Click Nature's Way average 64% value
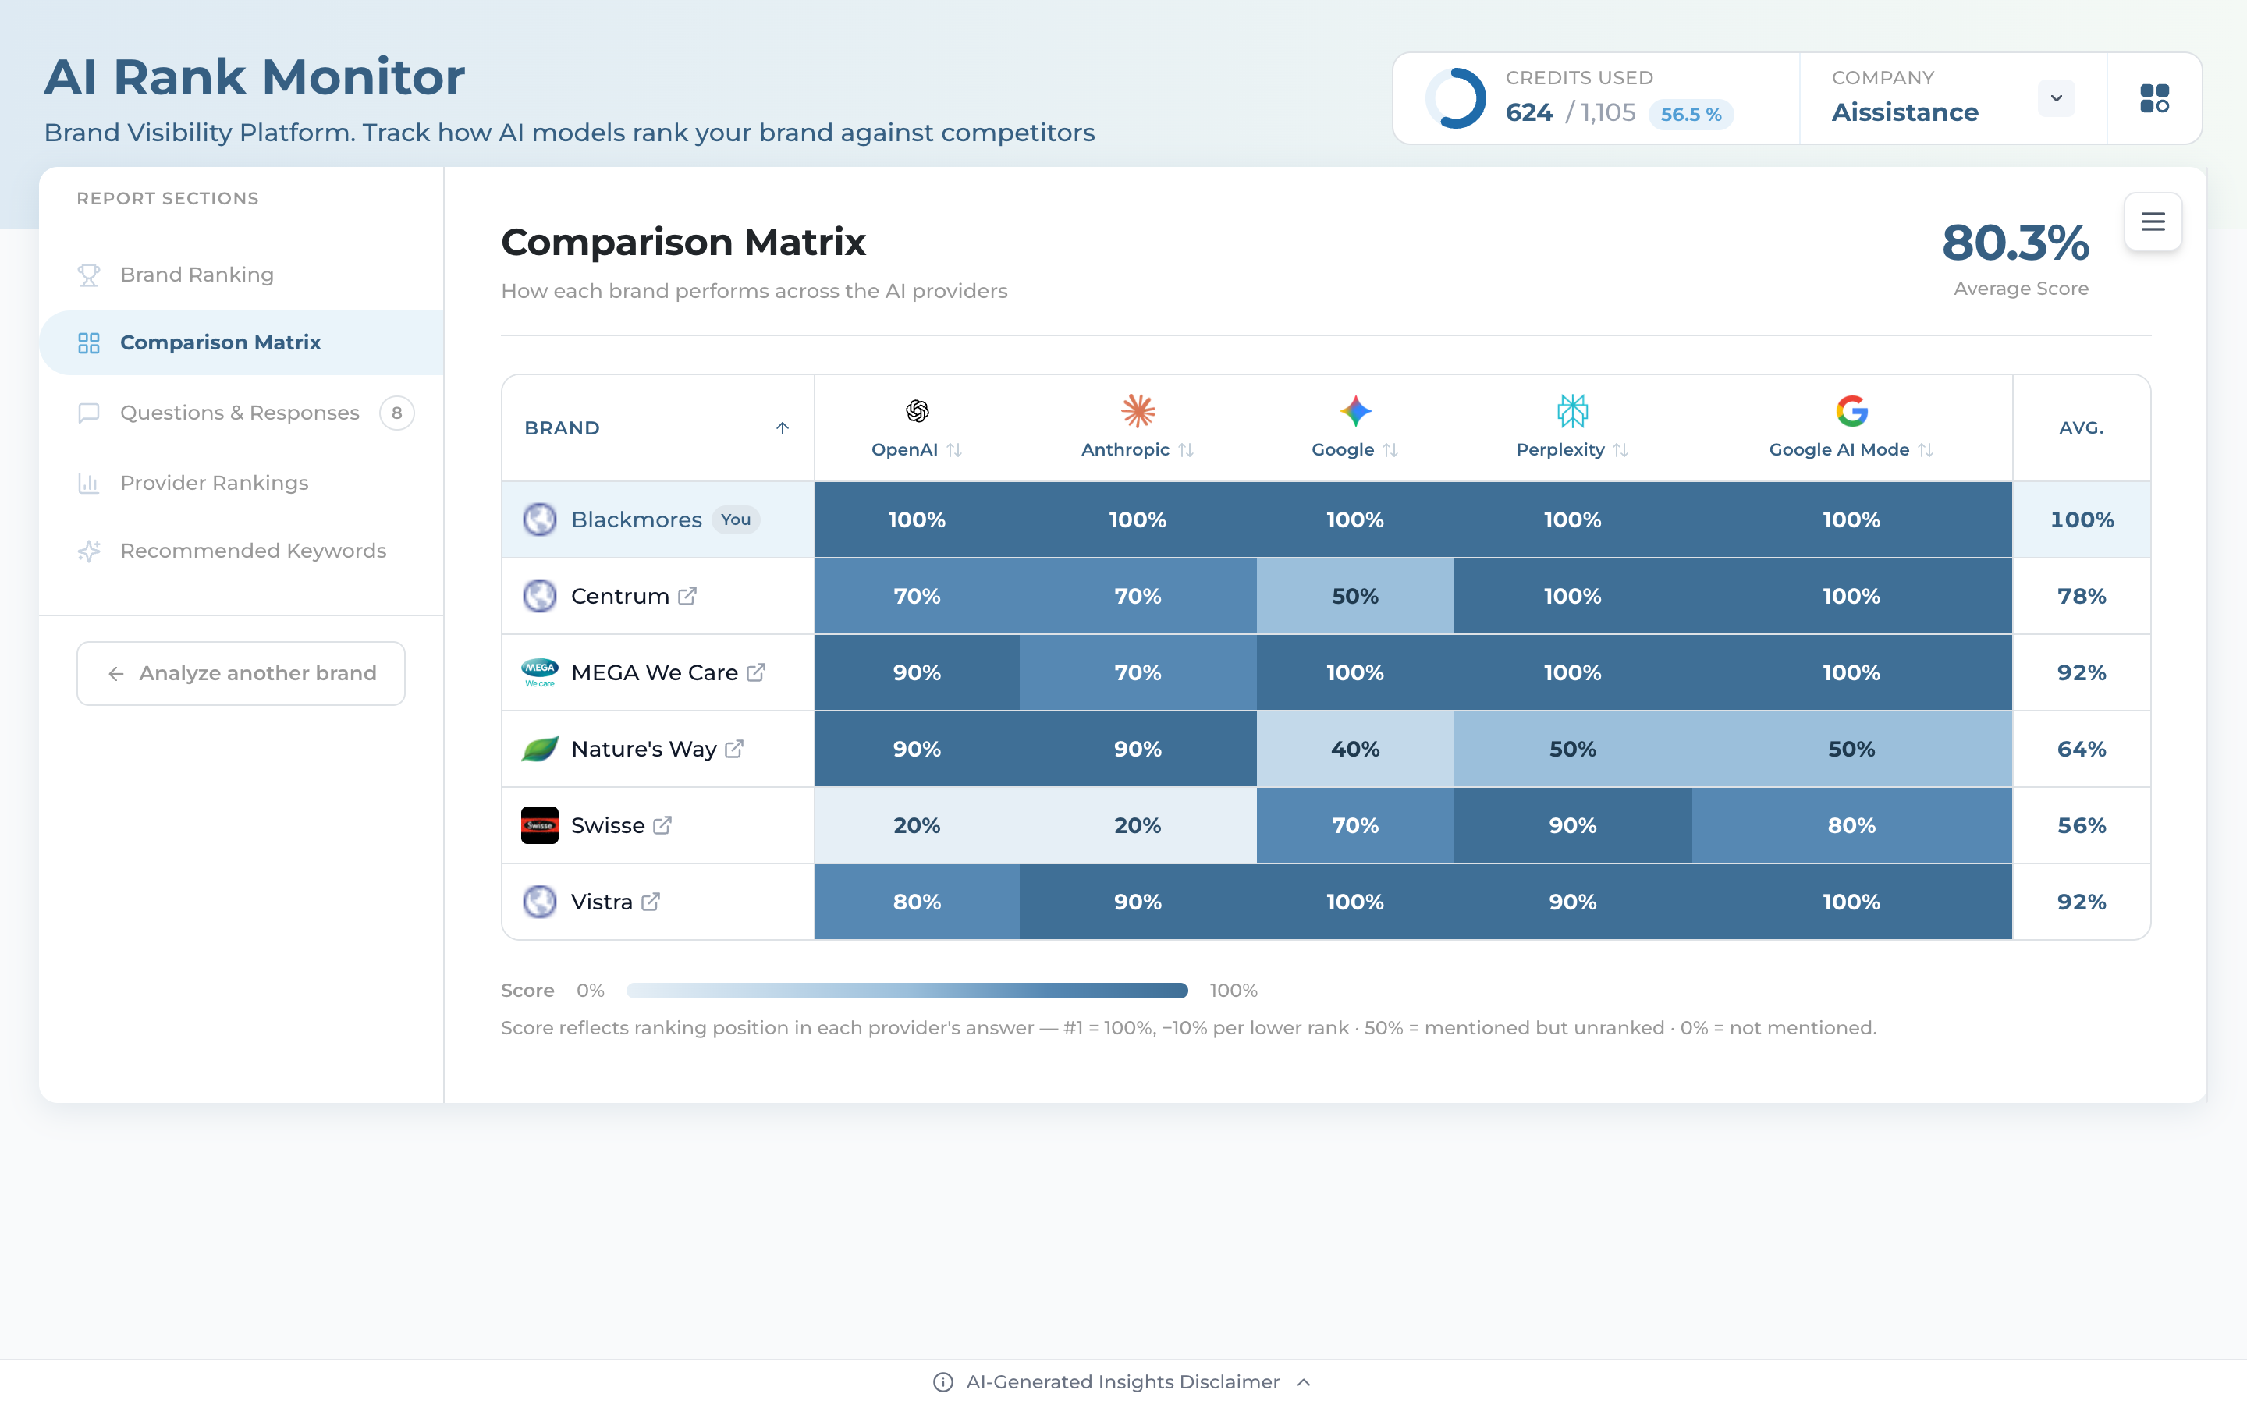2247x1404 pixels. [2081, 749]
